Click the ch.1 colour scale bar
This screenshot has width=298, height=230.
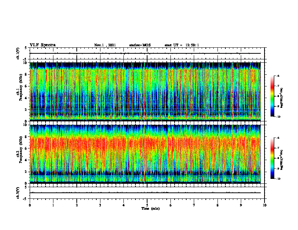272,96
